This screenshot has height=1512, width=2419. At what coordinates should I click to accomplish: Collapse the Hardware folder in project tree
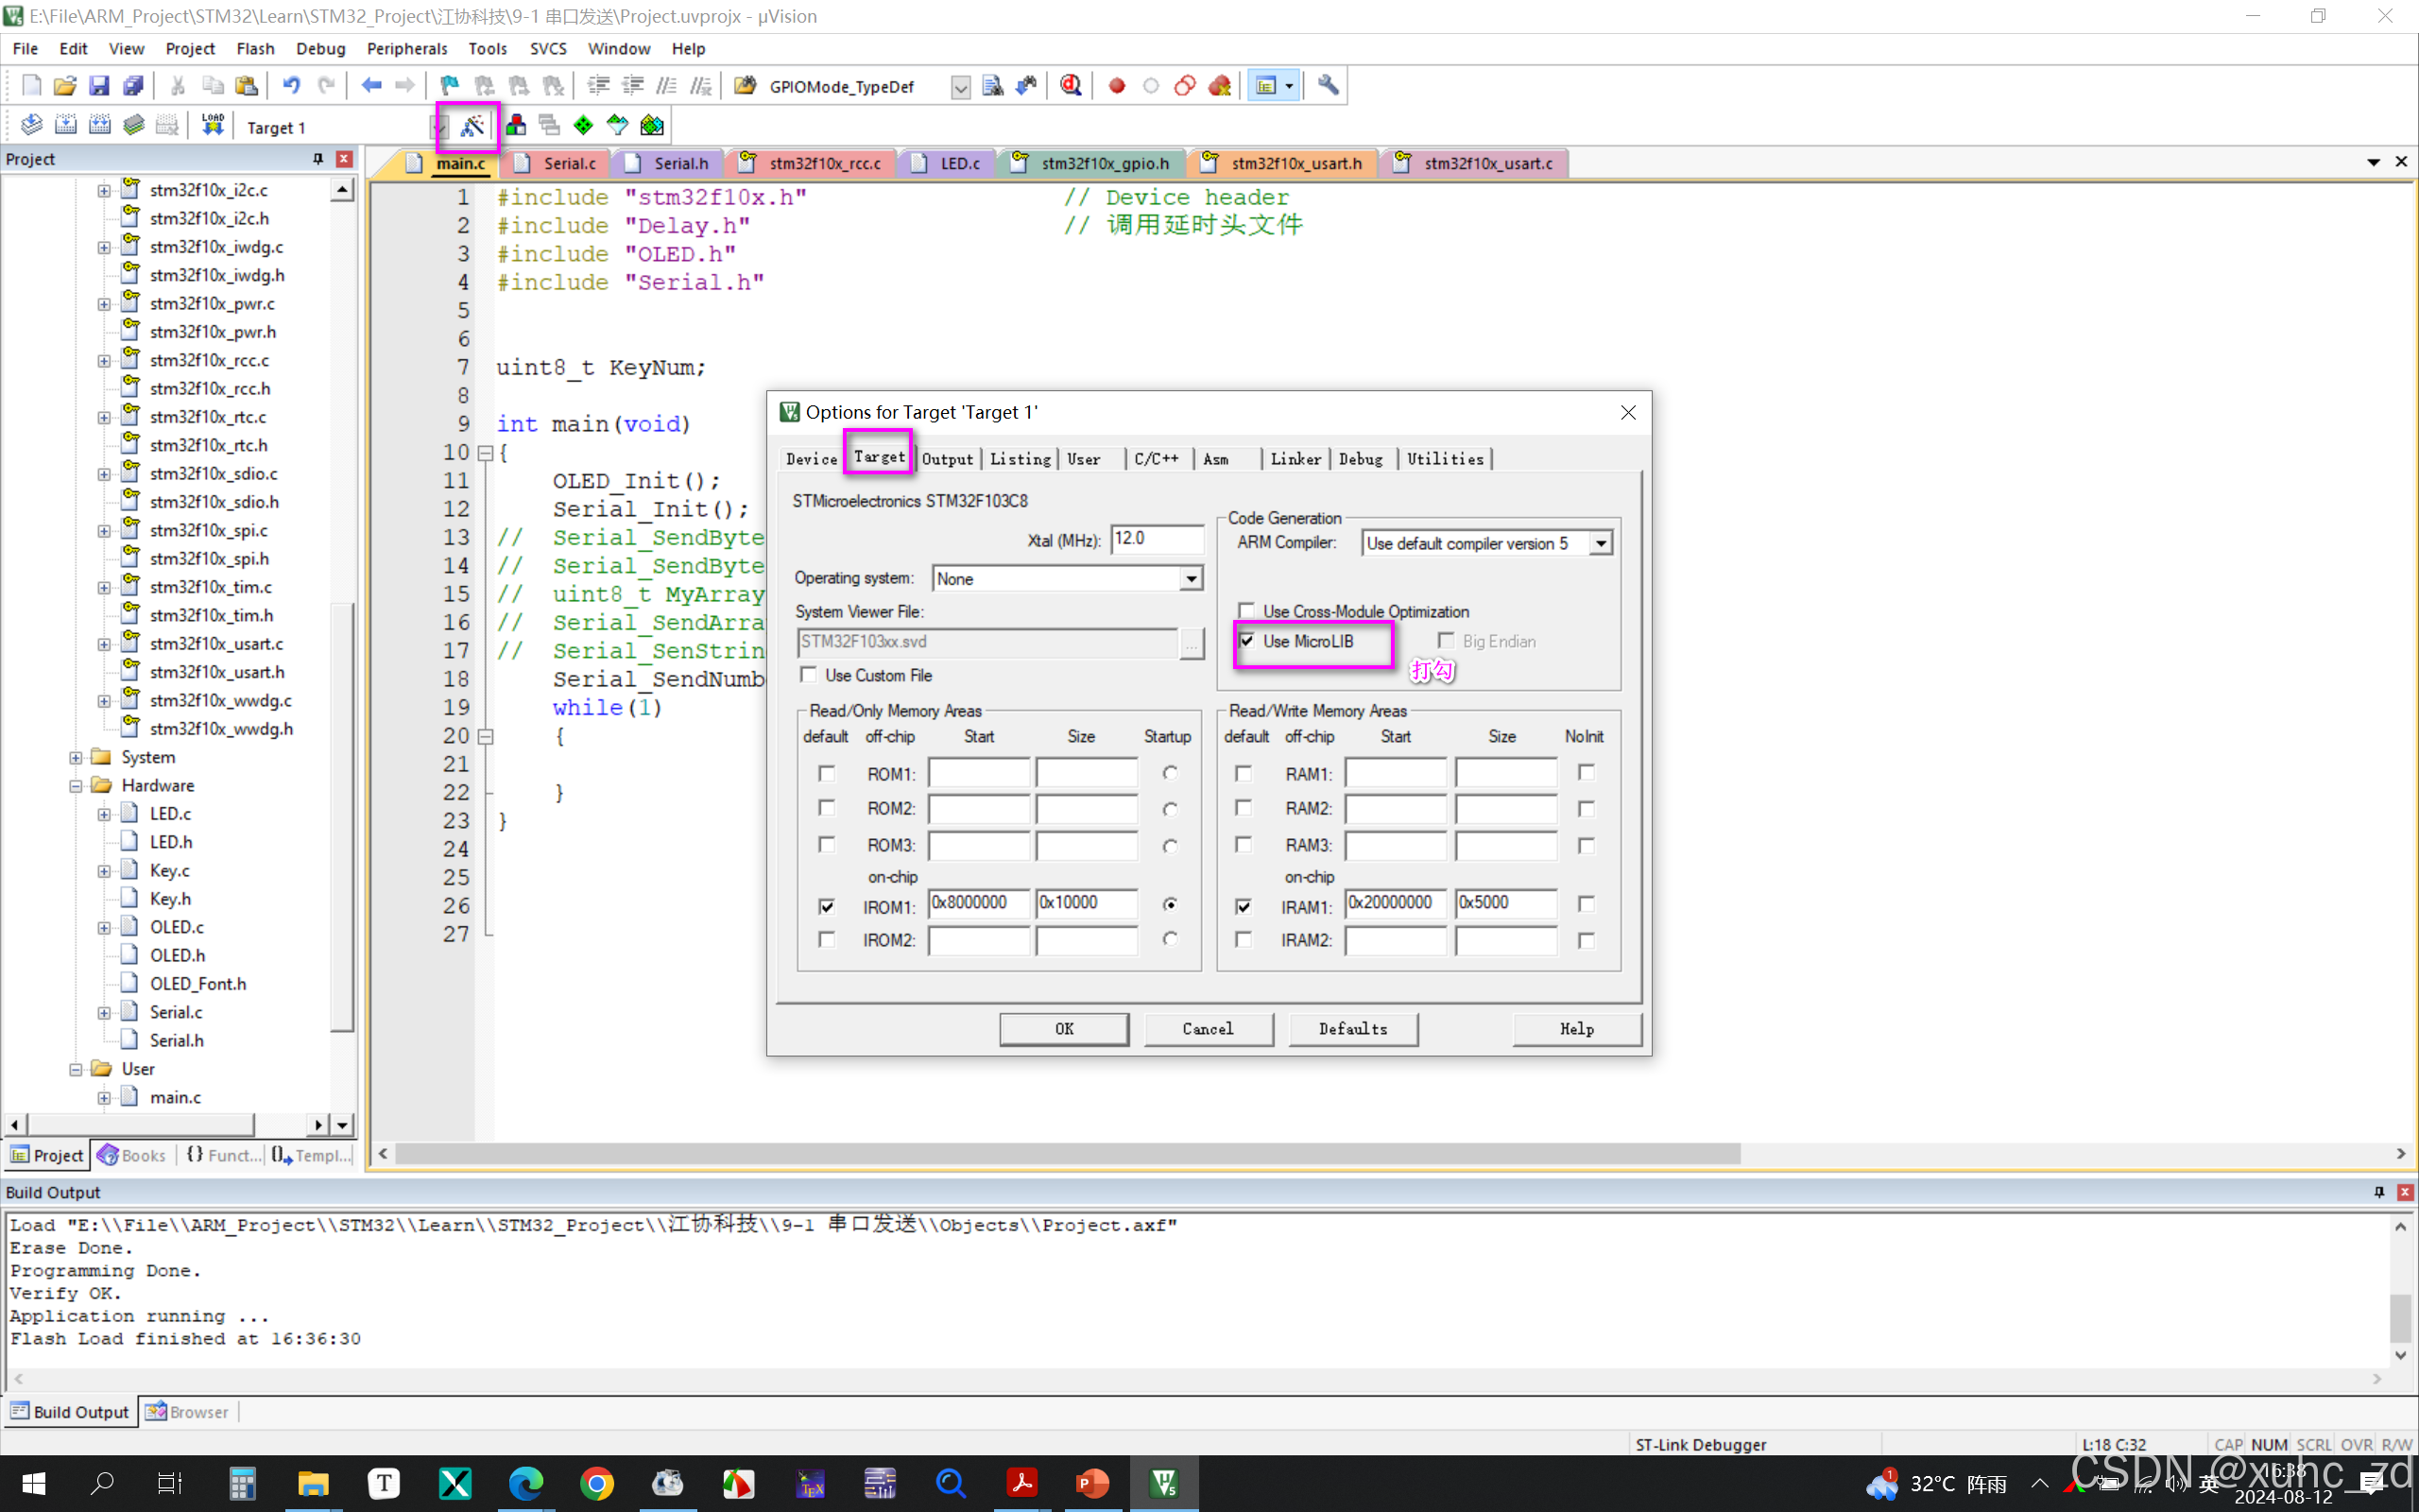pyautogui.click(x=76, y=786)
